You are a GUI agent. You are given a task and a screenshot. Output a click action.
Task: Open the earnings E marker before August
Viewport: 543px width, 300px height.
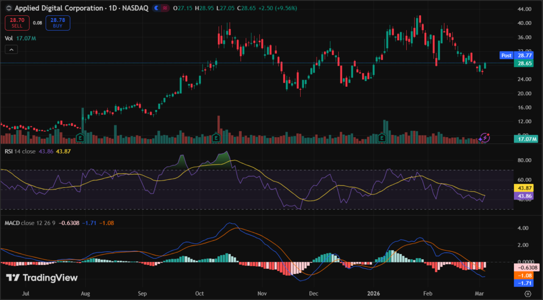pos(80,138)
